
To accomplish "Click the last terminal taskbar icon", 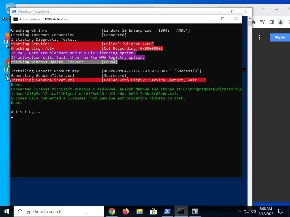I will (x=195, y=211).
